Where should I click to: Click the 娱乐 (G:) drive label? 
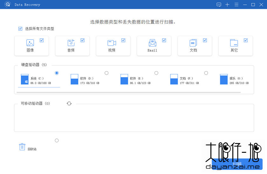point(236,78)
